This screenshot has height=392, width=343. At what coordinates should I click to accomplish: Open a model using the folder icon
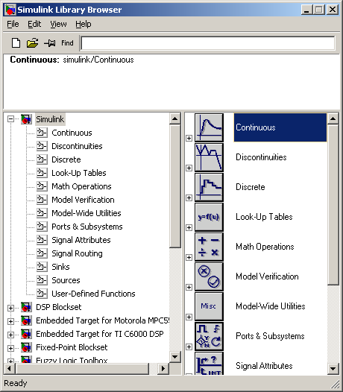33,43
